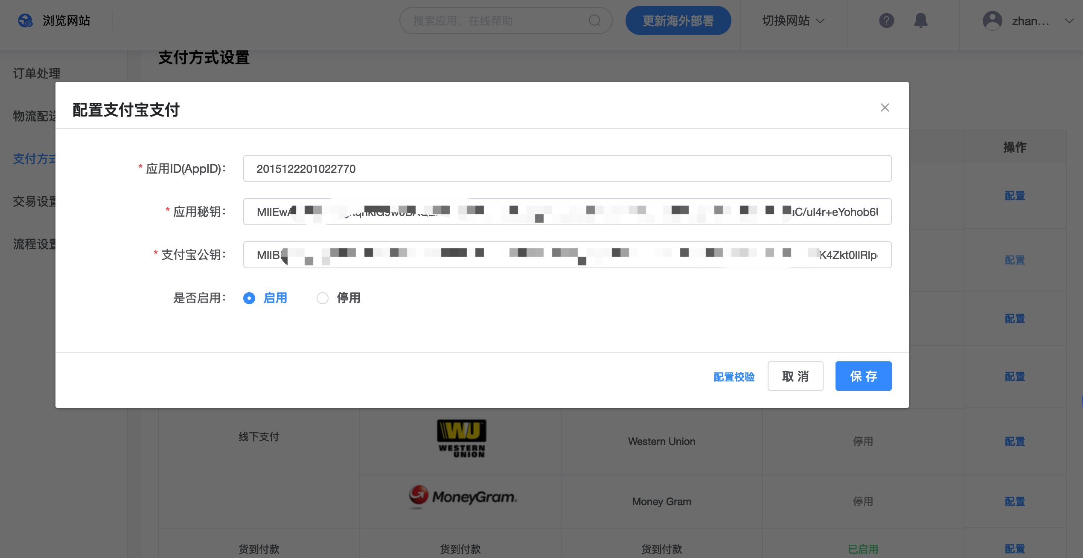Focus the 支付宝公钥 input field
Screen dimensions: 1083x558
point(567,255)
